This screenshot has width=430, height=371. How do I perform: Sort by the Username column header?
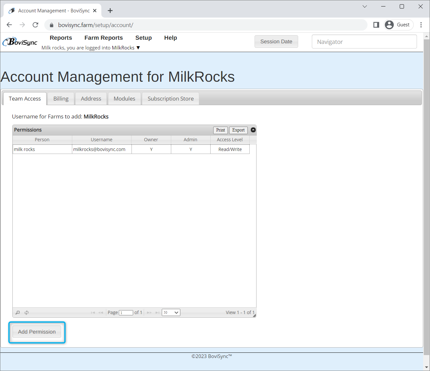pos(102,140)
